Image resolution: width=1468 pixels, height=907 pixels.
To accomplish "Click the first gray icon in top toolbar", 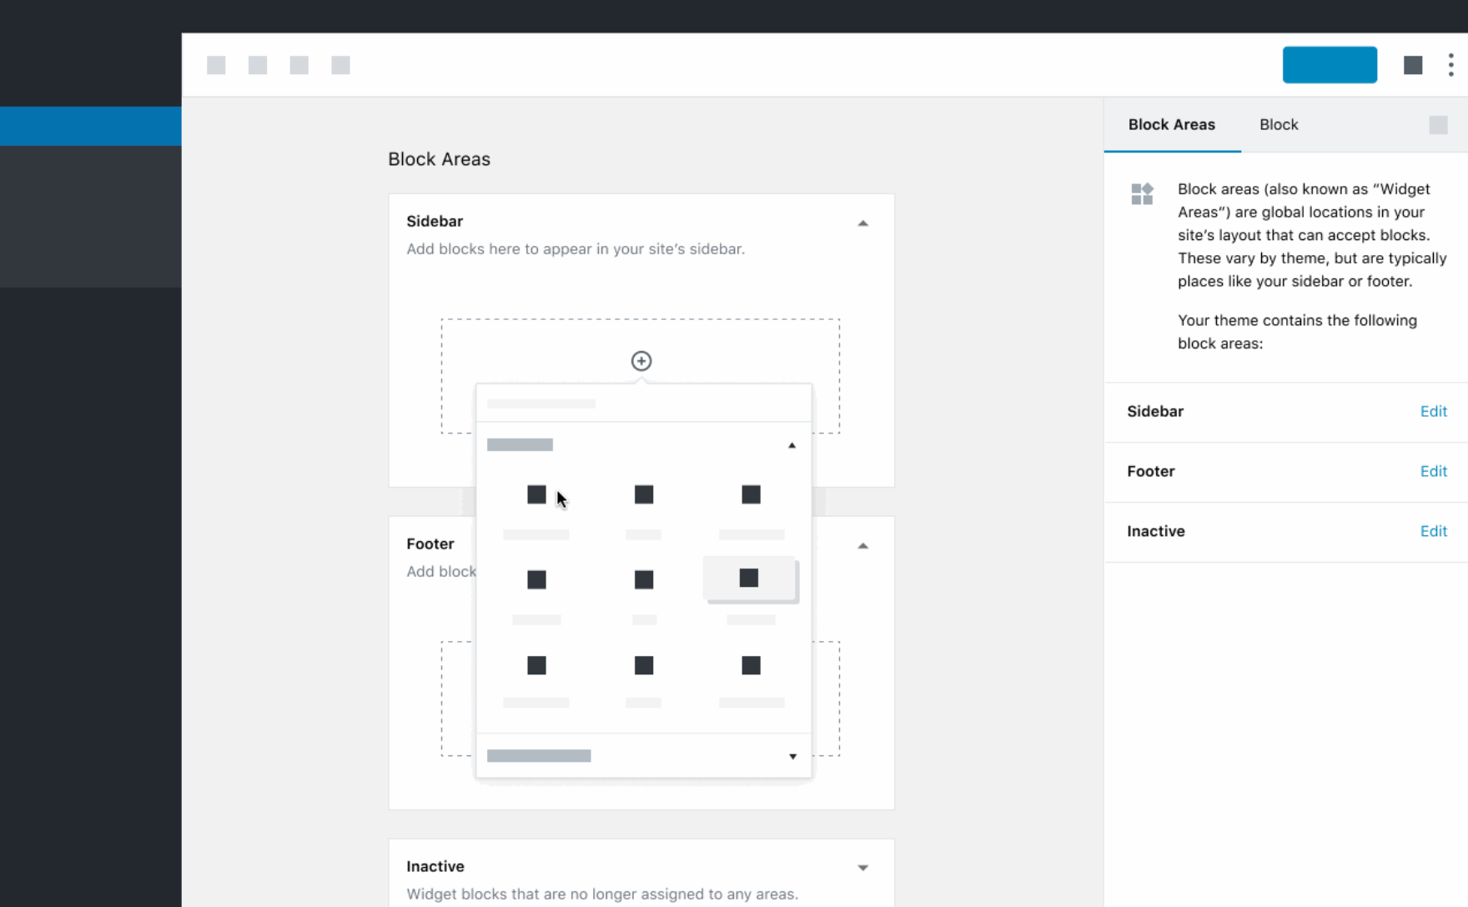I will (216, 65).
